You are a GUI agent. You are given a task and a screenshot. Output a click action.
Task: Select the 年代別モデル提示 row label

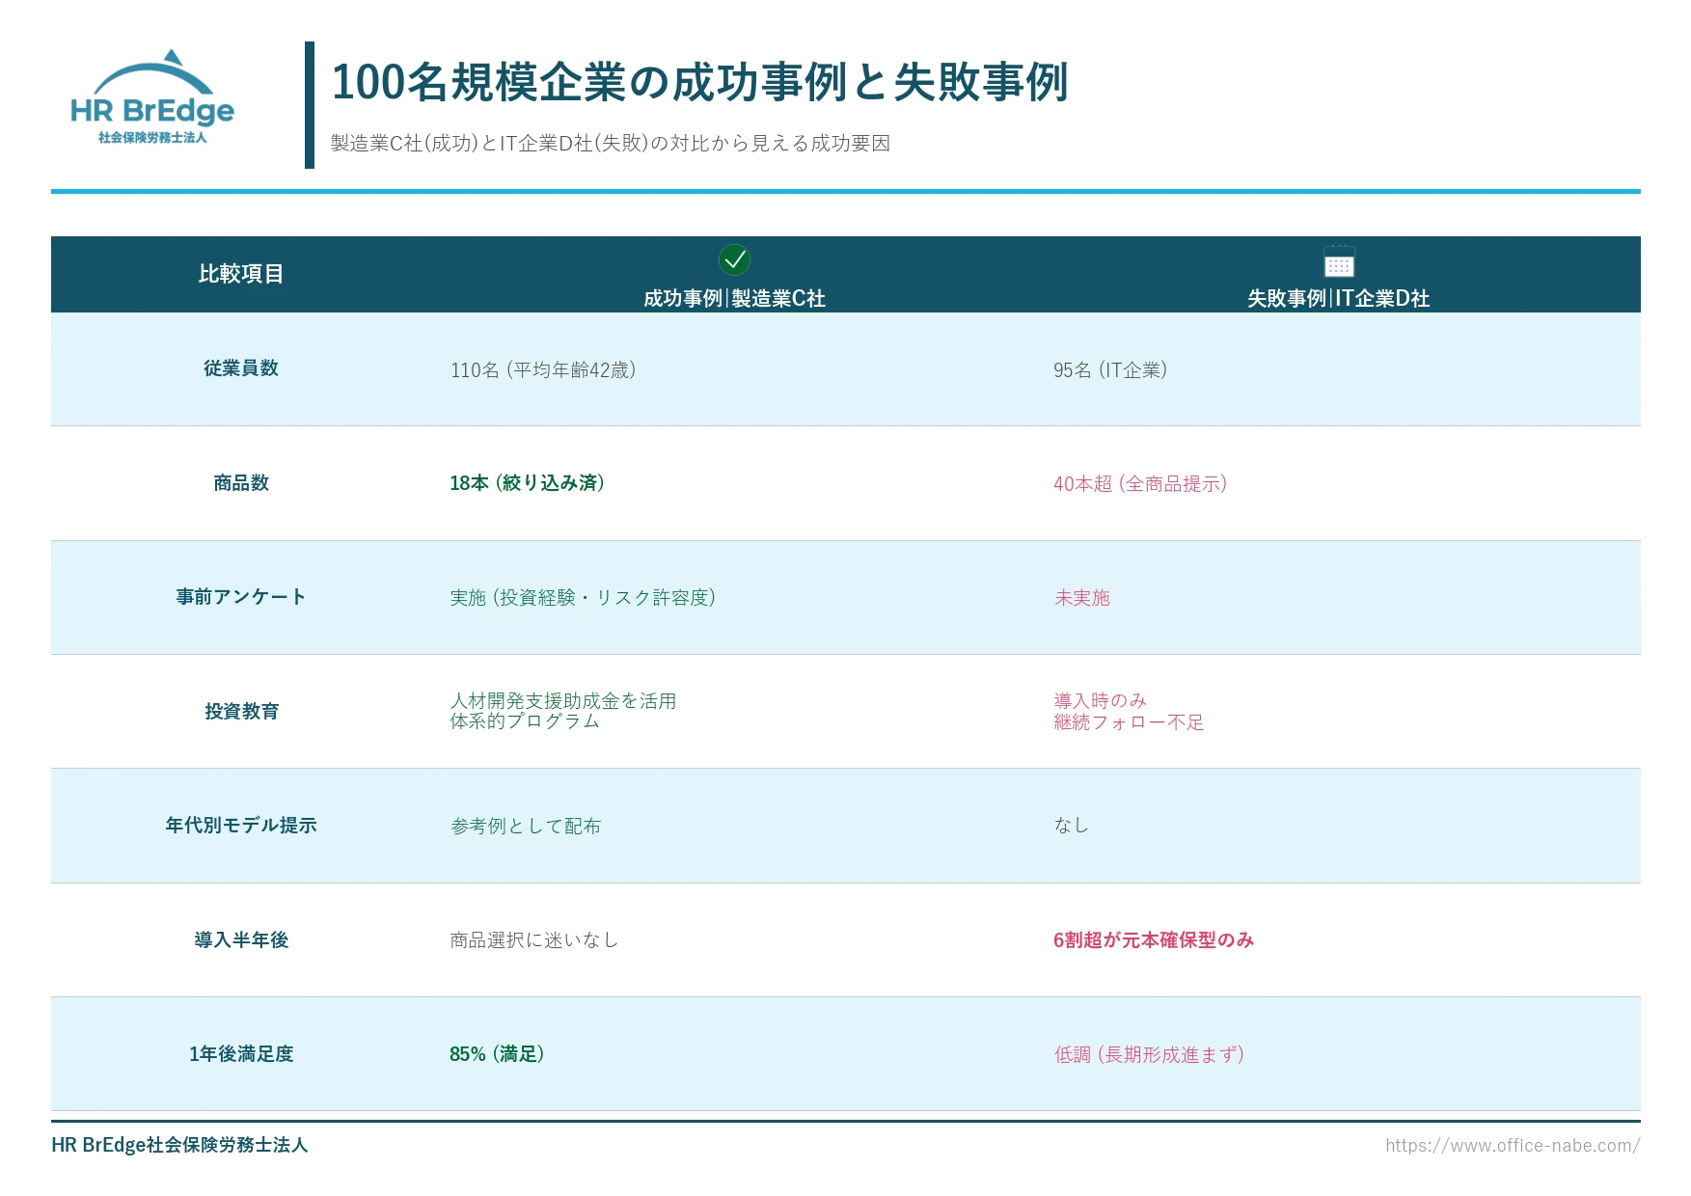click(x=241, y=826)
